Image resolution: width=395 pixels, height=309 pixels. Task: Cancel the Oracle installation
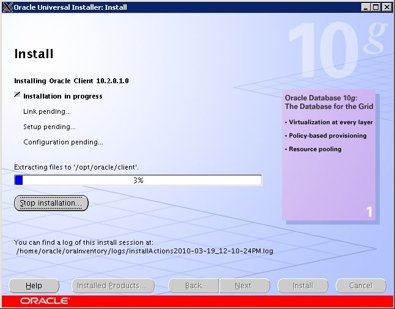(x=361, y=286)
